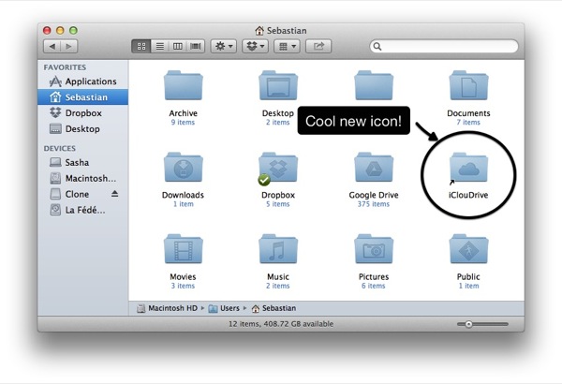Select the Google Drive folder
Viewport: 562px width, 384px height.
tap(374, 168)
